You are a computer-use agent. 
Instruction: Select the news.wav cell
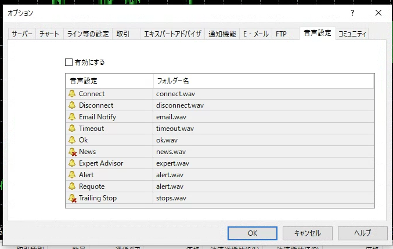click(264, 152)
